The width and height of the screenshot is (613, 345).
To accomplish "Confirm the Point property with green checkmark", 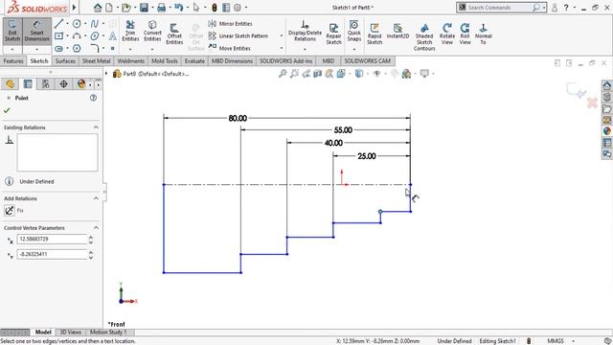I will point(7,111).
